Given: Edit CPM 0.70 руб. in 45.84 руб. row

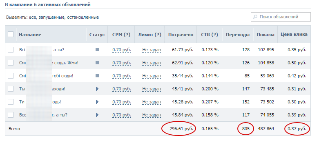Looking at the screenshot, I should (x=122, y=115).
